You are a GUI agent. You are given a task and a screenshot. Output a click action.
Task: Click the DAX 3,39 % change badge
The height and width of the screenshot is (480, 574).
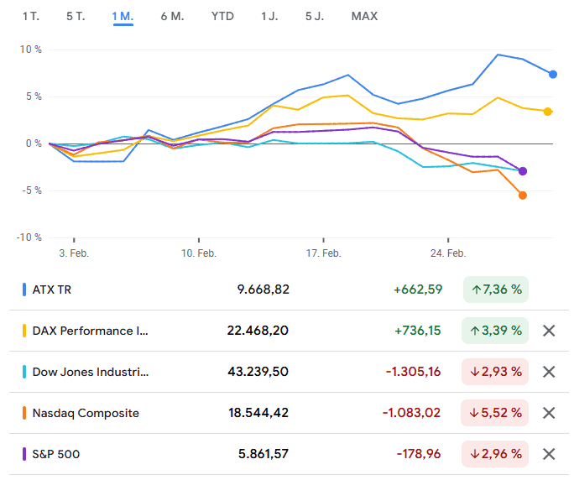pyautogui.click(x=495, y=331)
